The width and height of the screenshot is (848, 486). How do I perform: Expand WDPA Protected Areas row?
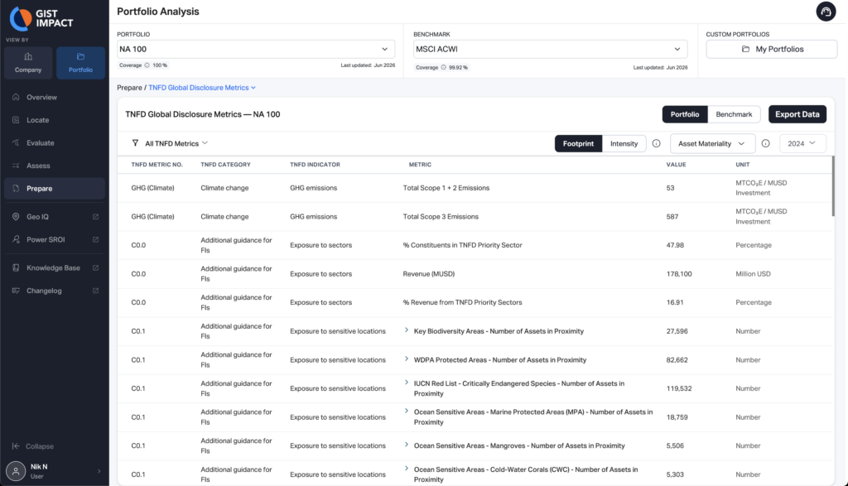[x=407, y=359]
